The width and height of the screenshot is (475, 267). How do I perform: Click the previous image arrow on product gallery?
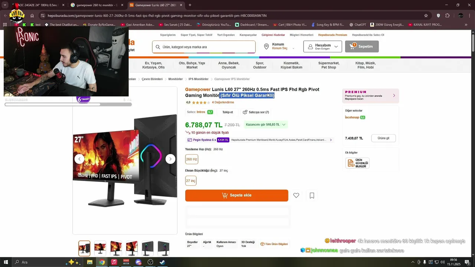click(x=79, y=159)
